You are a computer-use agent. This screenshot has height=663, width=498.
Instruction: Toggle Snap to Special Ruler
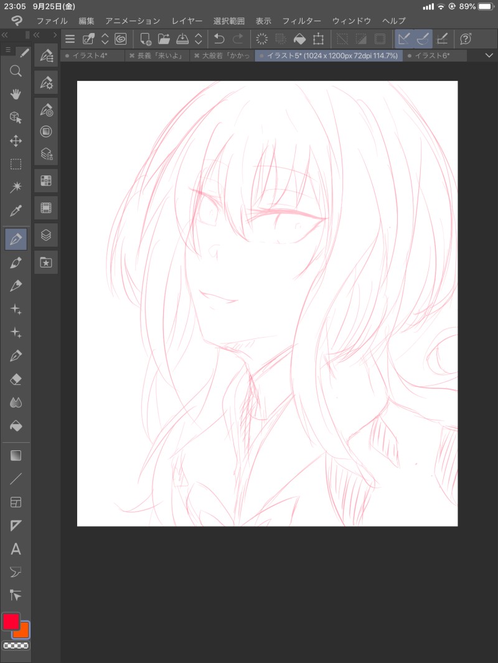click(423, 39)
